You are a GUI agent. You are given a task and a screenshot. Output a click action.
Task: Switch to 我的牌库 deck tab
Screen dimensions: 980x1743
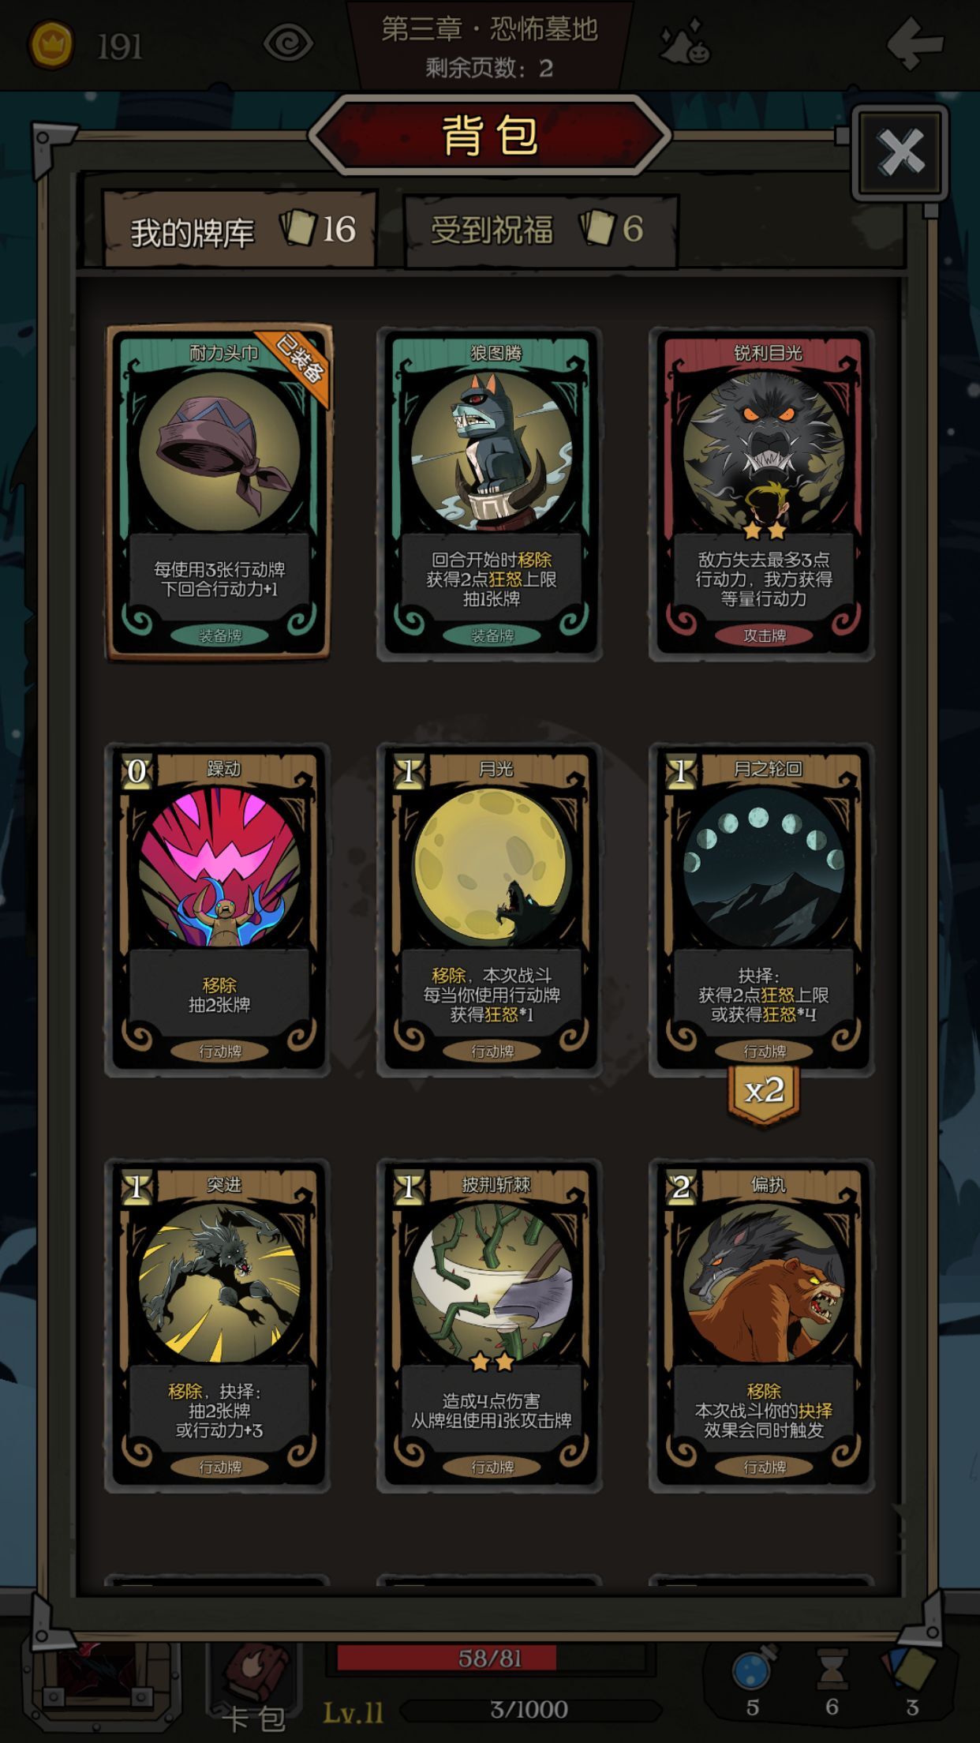[241, 230]
